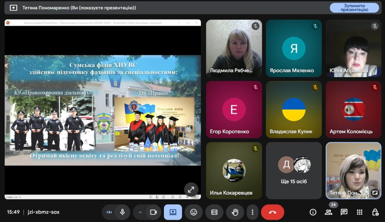Click the highlighted present screen button
The height and width of the screenshot is (222, 385).
(x=173, y=212)
